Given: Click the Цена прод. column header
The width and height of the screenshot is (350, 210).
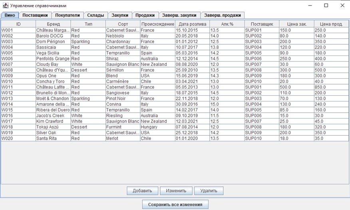Looking at the screenshot, I should [x=331, y=24].
